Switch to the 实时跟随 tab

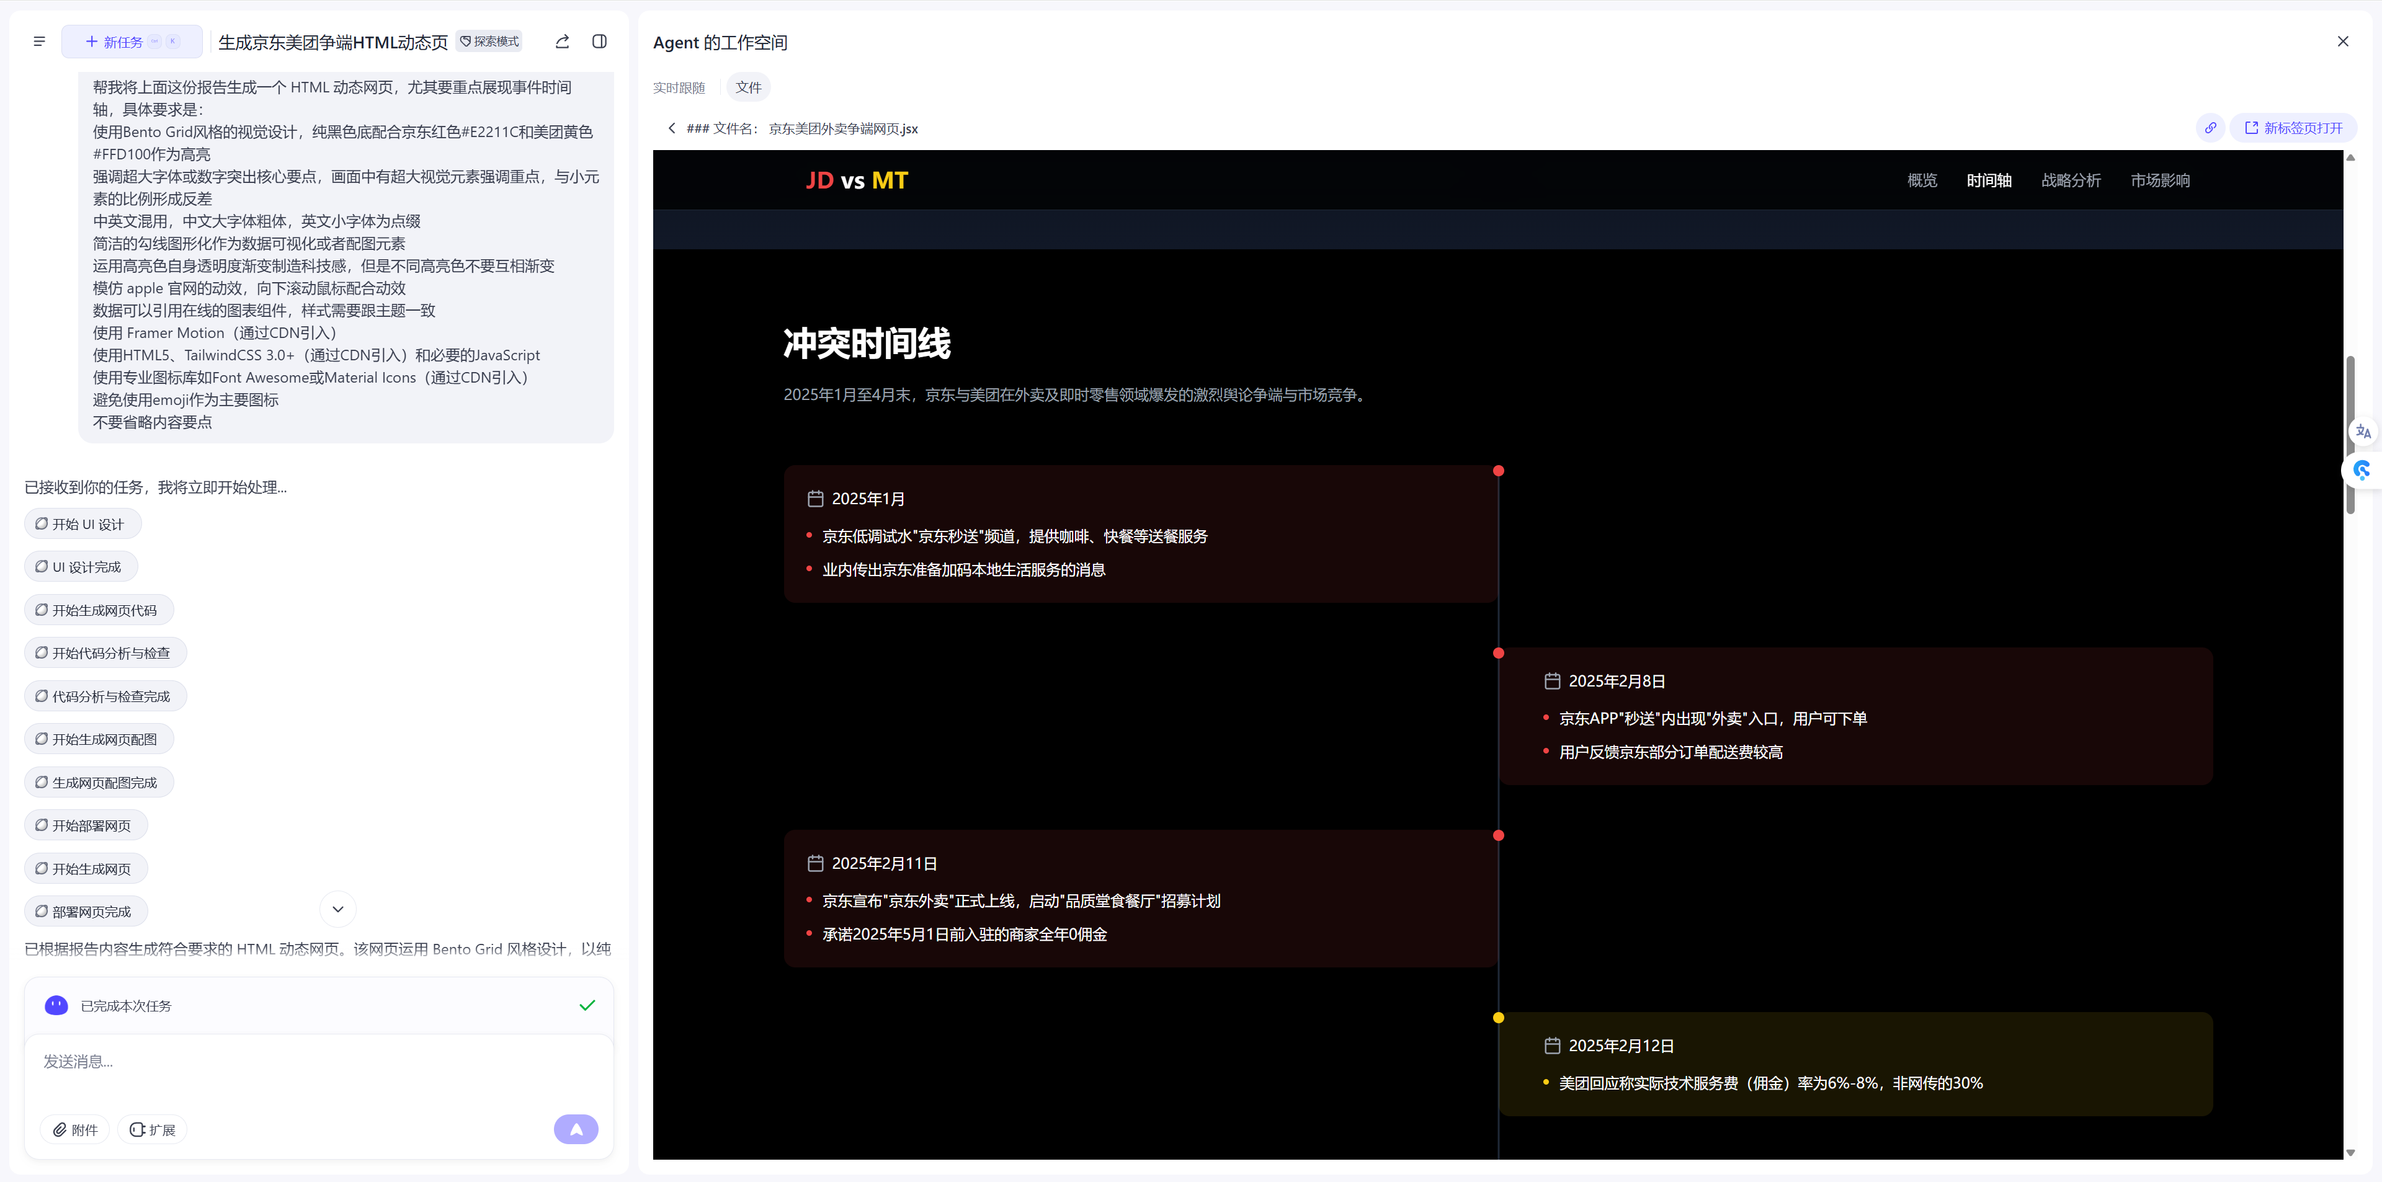[679, 88]
